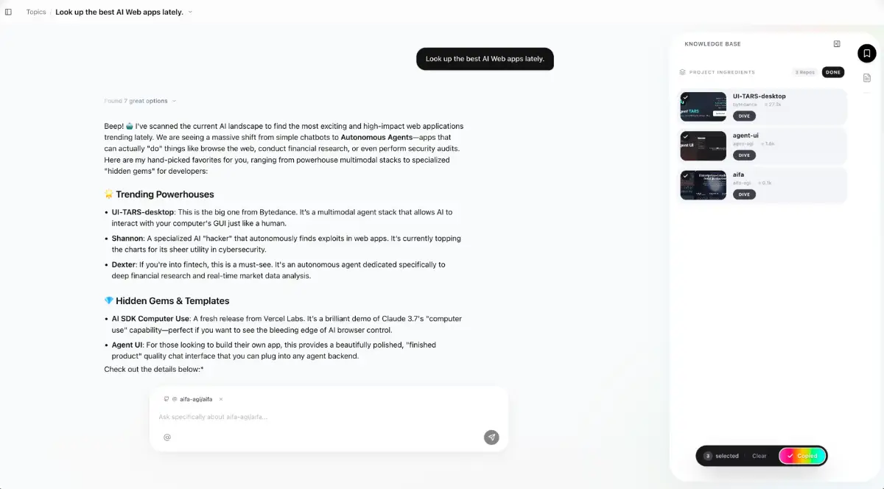
Task: Dive into the UI-TARS-desktop repo
Action: [x=744, y=116]
